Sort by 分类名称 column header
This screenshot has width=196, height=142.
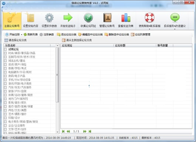click(27, 45)
